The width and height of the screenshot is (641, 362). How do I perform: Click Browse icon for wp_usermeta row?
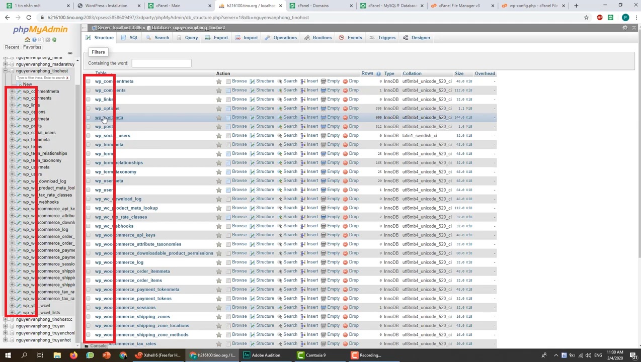click(228, 181)
